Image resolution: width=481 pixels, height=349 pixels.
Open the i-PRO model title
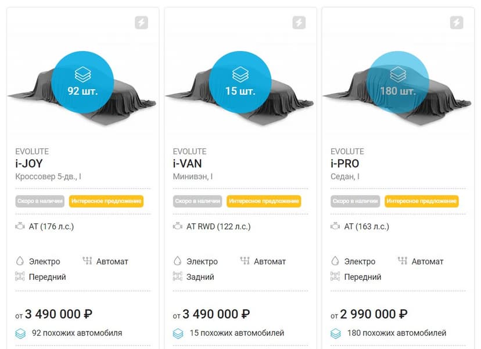345,163
